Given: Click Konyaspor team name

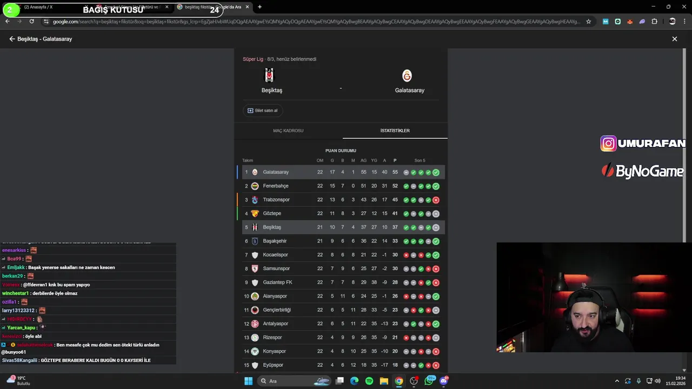Looking at the screenshot, I should pyautogui.click(x=274, y=351).
